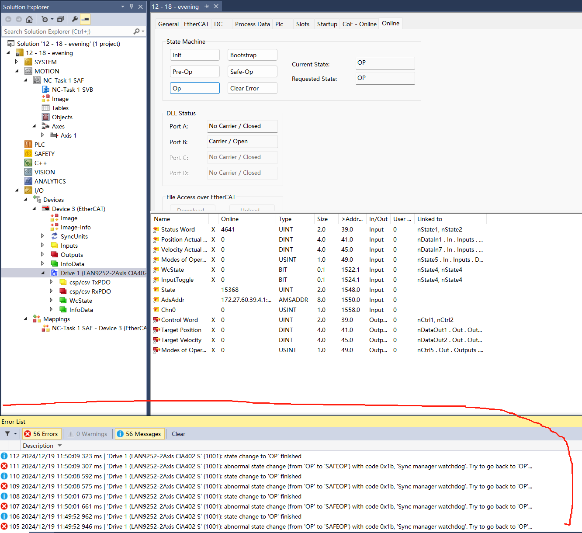Select the 'Position Actual' variable row
The width and height of the screenshot is (582, 533).
pyautogui.click(x=318, y=239)
